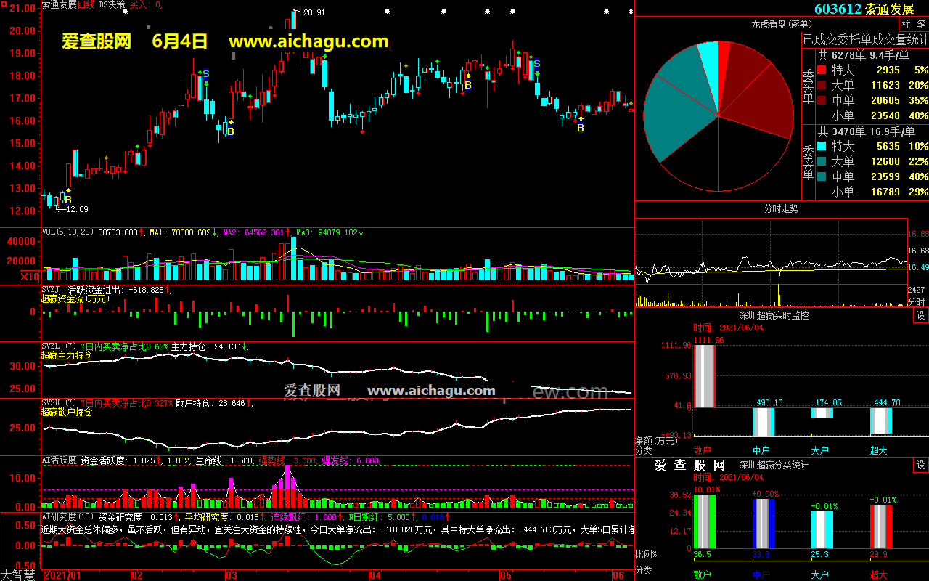Click the 龙虎看盘(逐单) panel title

781,24
